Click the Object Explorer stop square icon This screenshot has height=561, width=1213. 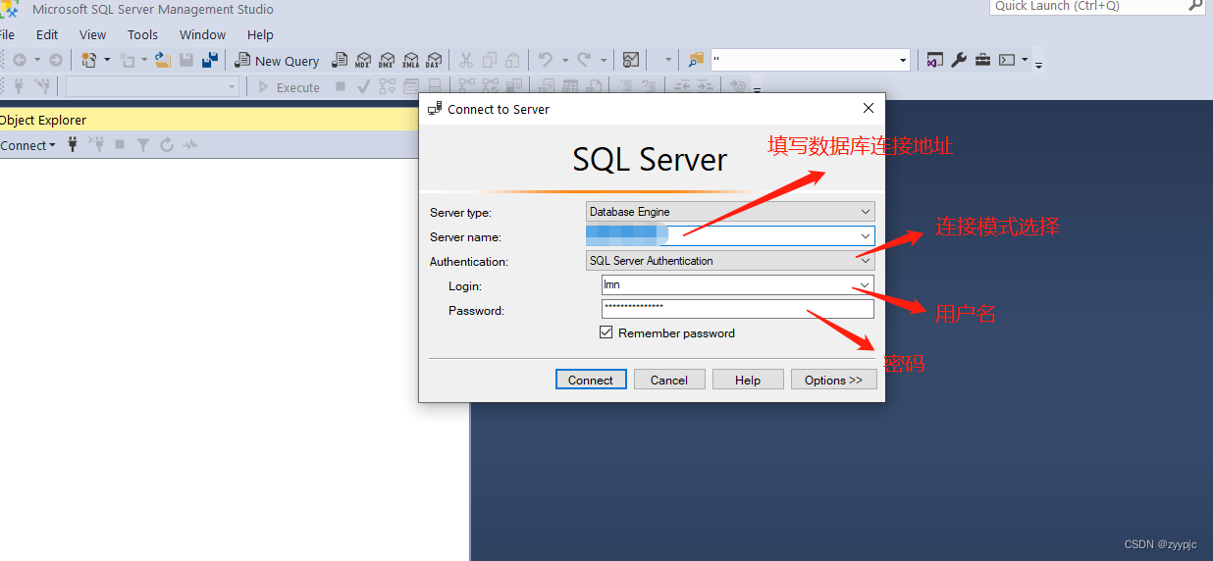pos(120,144)
